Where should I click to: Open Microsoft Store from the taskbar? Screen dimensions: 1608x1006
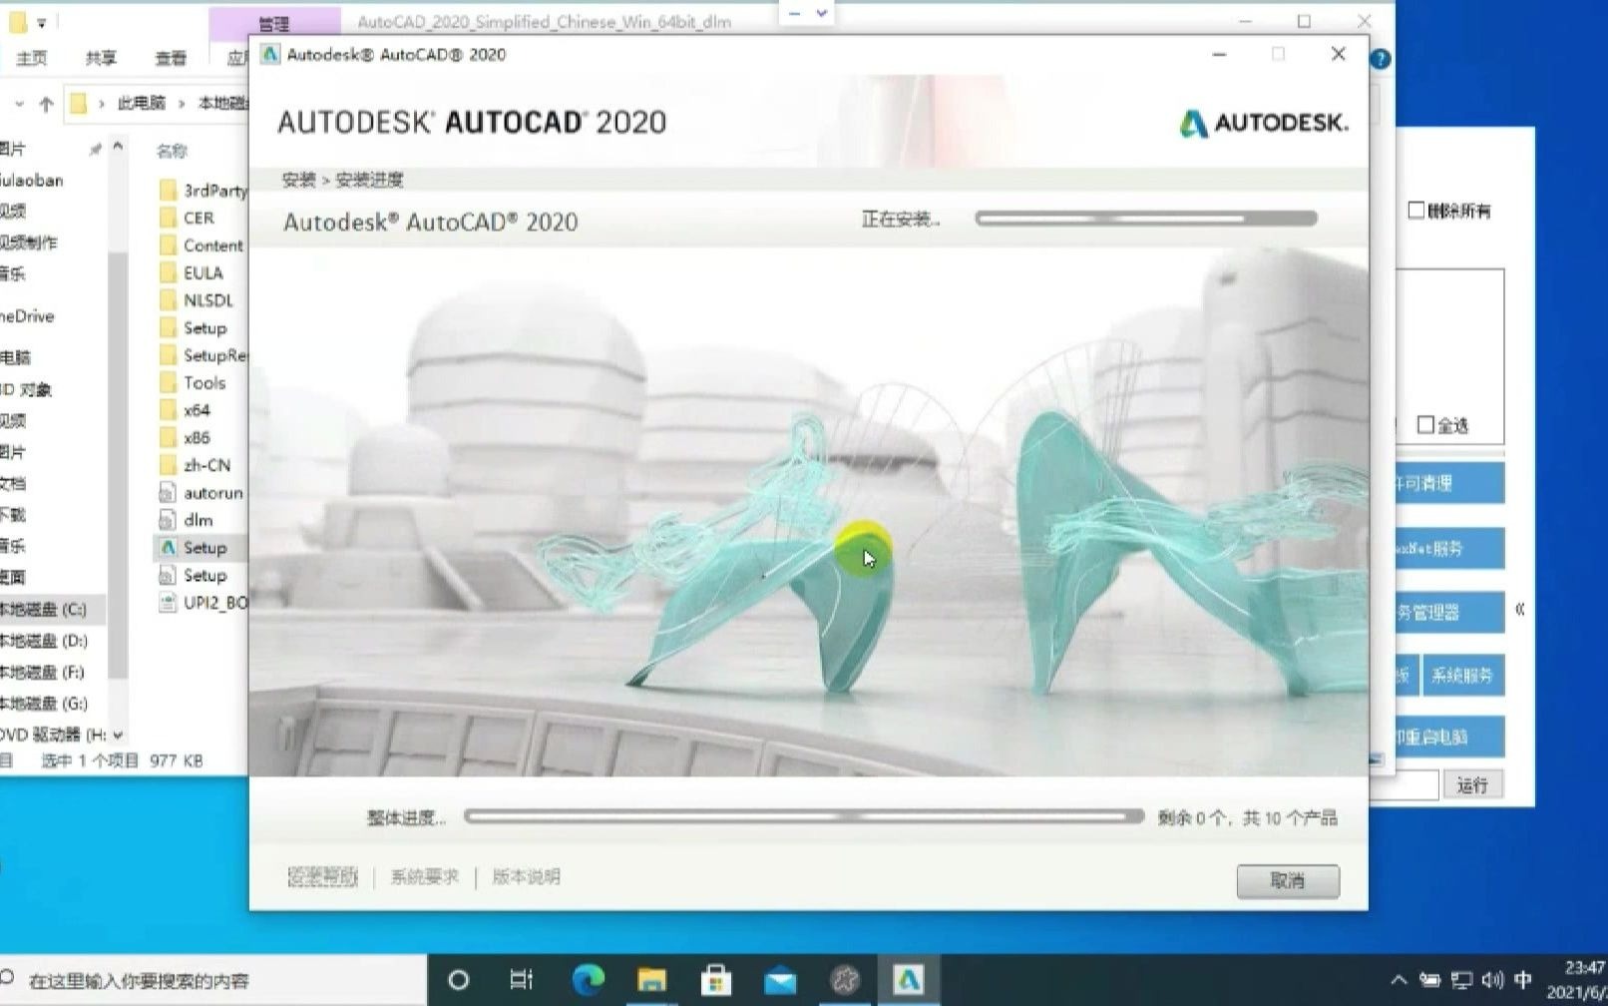tap(715, 980)
